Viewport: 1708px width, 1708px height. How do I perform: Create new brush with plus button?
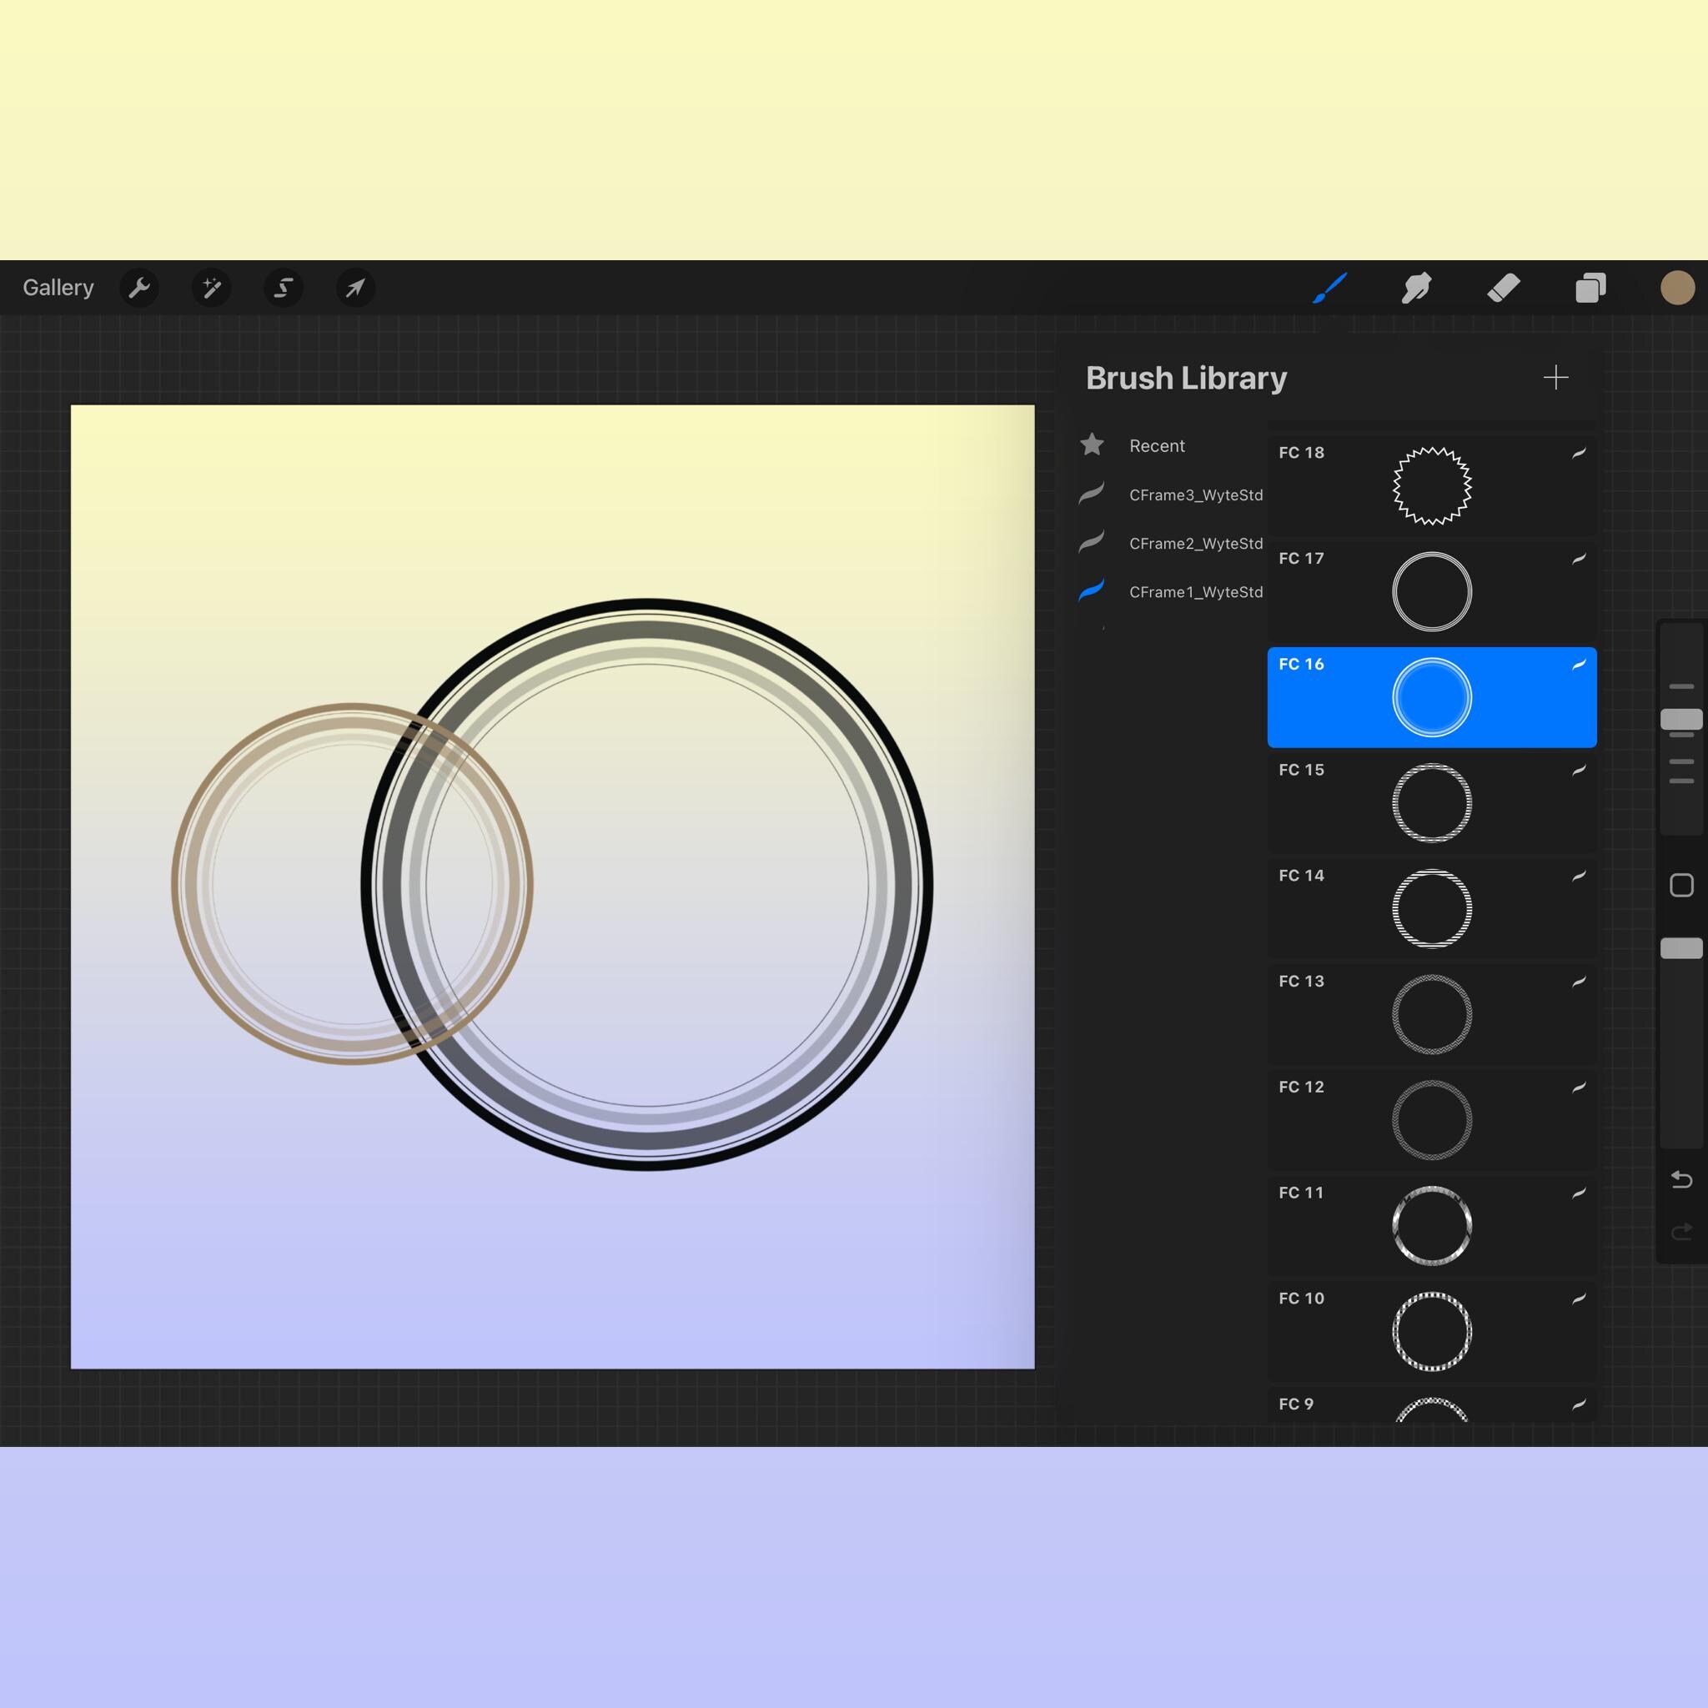(x=1556, y=378)
